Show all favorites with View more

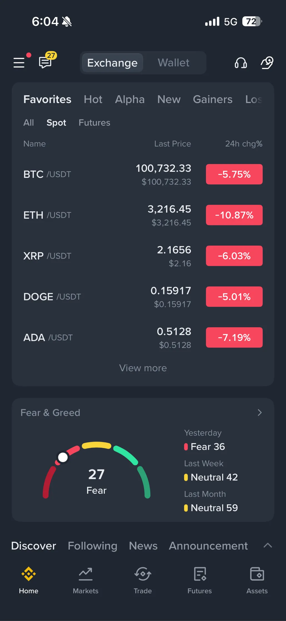click(x=143, y=368)
